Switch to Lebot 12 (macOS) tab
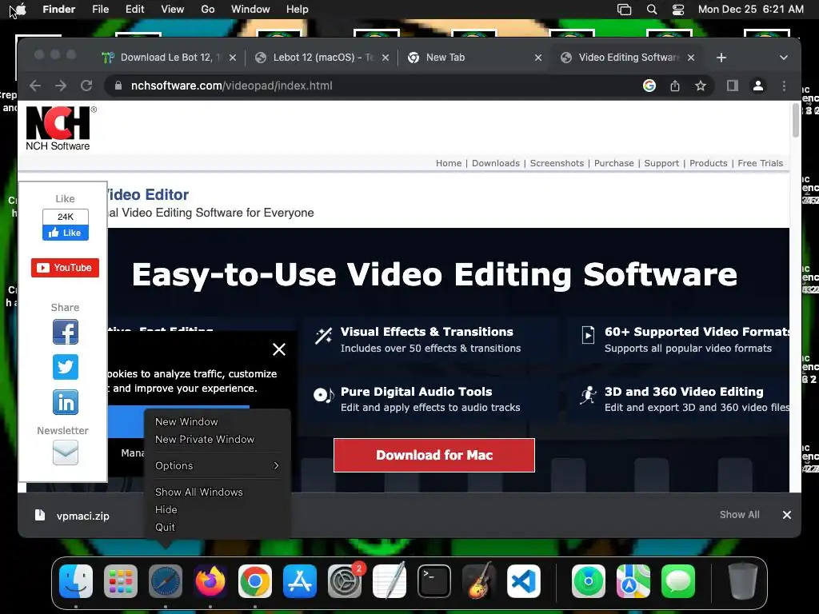 tap(322, 58)
